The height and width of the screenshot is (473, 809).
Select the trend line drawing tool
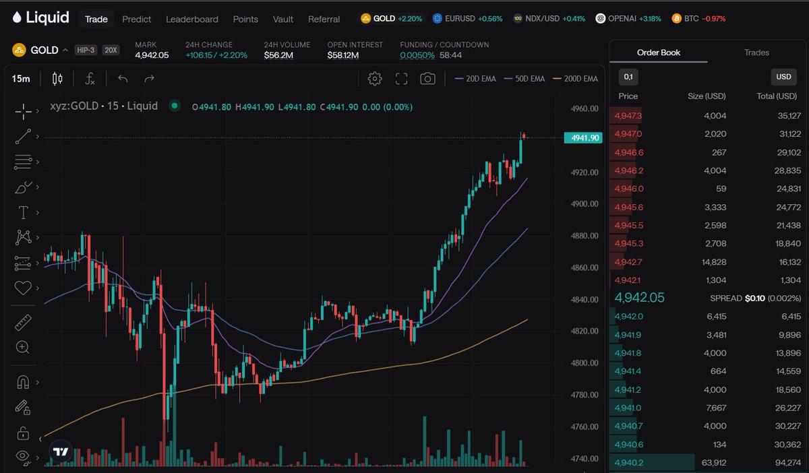pos(23,137)
